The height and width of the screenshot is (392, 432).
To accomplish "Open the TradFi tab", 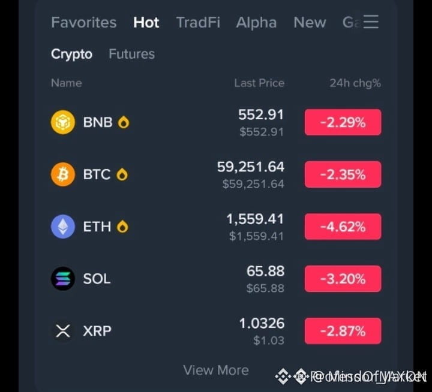I will [198, 22].
